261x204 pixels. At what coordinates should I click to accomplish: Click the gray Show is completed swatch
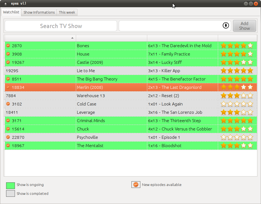11,193
